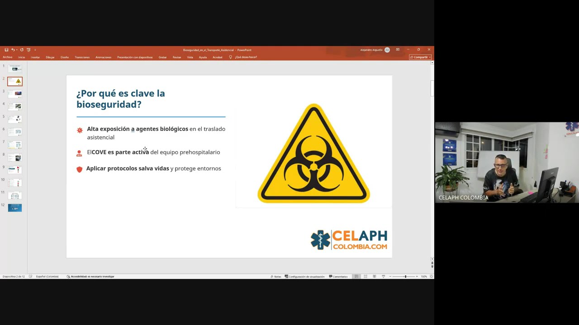
Task: Click the zoom out minus button
Action: 390,276
